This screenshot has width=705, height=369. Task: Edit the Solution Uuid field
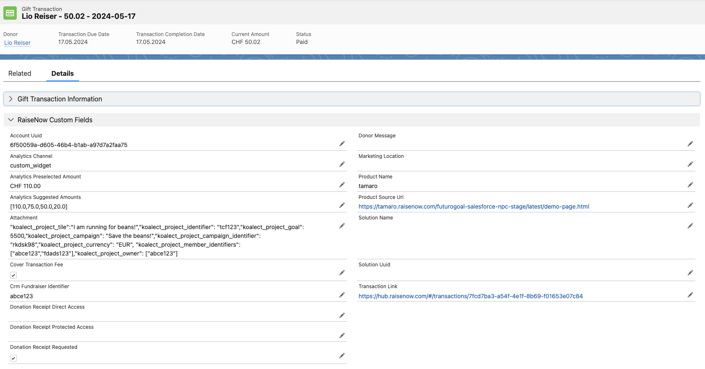tap(690, 273)
